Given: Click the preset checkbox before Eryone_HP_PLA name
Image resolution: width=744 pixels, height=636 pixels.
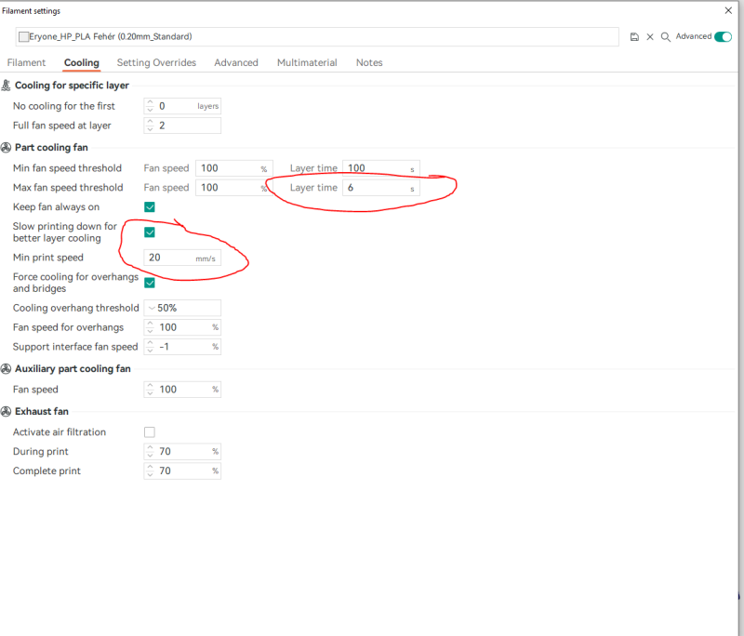Looking at the screenshot, I should [x=24, y=36].
